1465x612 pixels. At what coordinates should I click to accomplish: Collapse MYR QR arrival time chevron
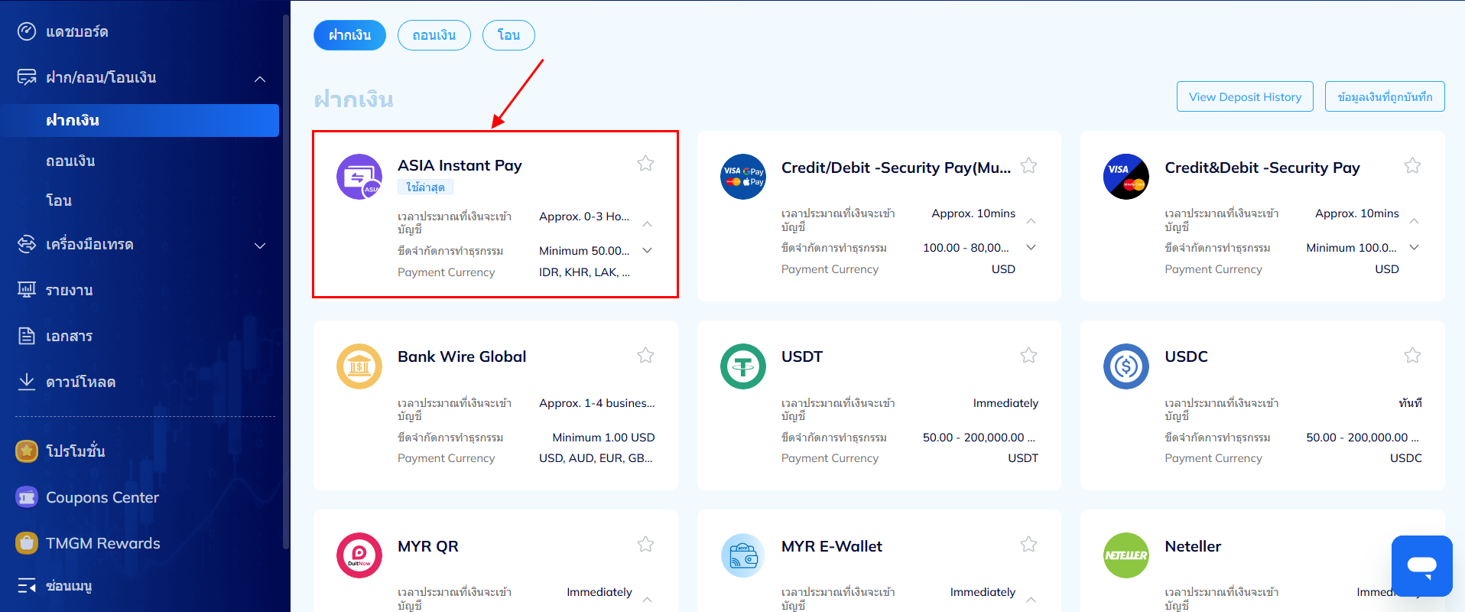pyautogui.click(x=648, y=600)
